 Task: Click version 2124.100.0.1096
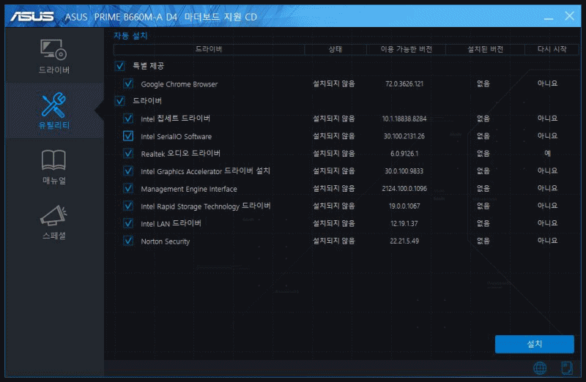[404, 189]
